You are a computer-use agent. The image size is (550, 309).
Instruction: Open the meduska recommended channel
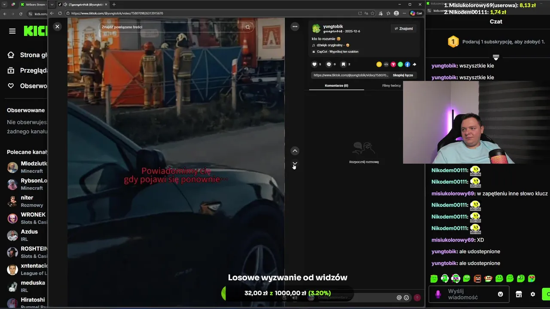pos(27,286)
